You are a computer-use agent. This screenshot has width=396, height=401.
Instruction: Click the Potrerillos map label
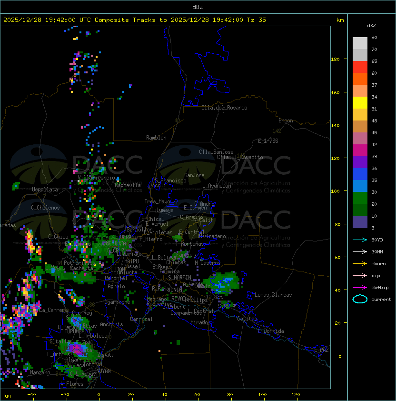pos(79,263)
